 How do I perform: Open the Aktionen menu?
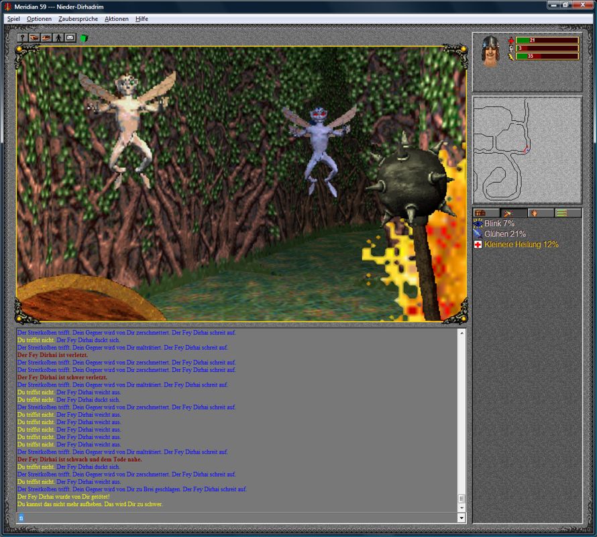[117, 19]
